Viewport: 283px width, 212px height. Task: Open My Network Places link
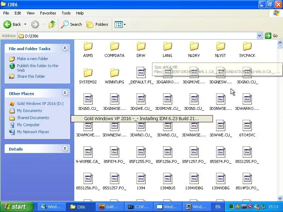coord(33,131)
